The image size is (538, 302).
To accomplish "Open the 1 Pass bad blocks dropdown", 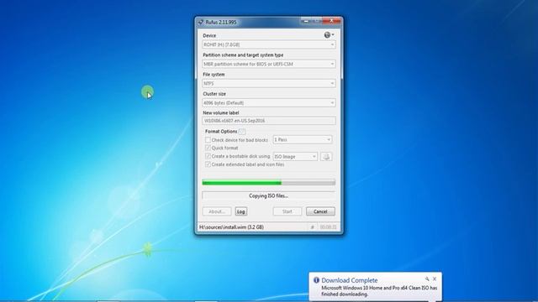I will click(303, 140).
